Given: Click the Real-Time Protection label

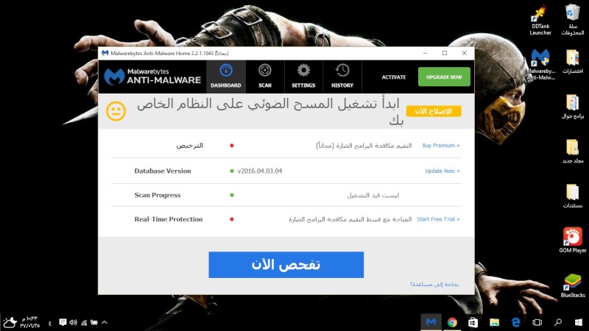Looking at the screenshot, I should (169, 219).
